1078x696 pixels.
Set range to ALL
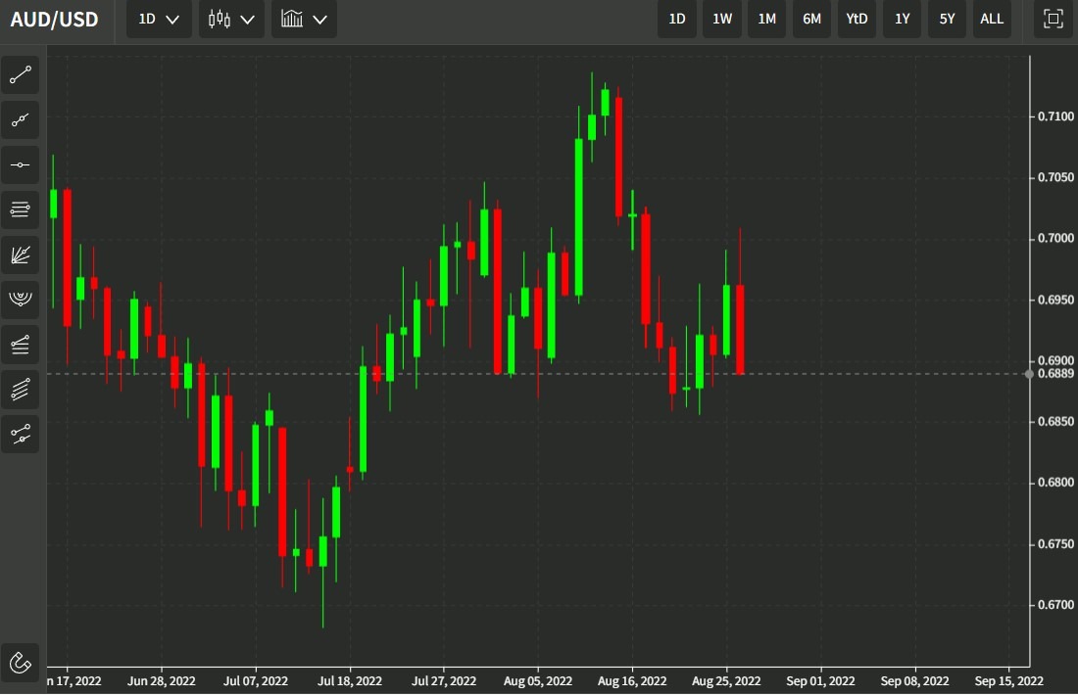tap(992, 20)
